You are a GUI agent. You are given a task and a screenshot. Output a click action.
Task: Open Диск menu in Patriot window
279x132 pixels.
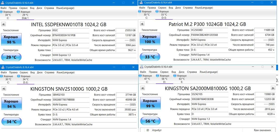coord(178,8)
